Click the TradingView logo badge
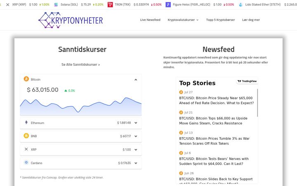The height and width of the screenshot is (186, 297). click(247, 81)
